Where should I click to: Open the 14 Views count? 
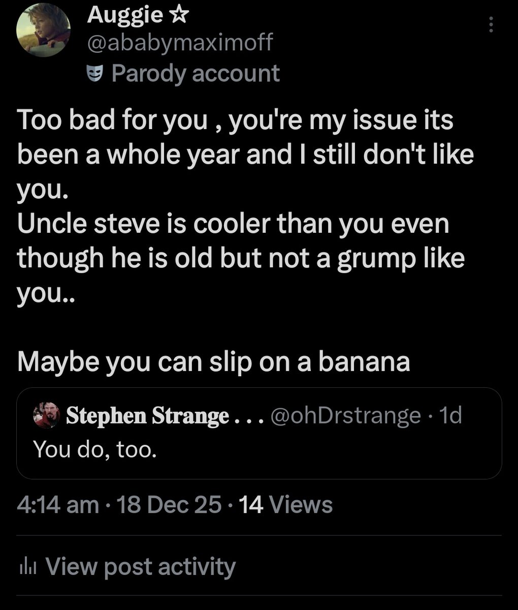pos(285,505)
